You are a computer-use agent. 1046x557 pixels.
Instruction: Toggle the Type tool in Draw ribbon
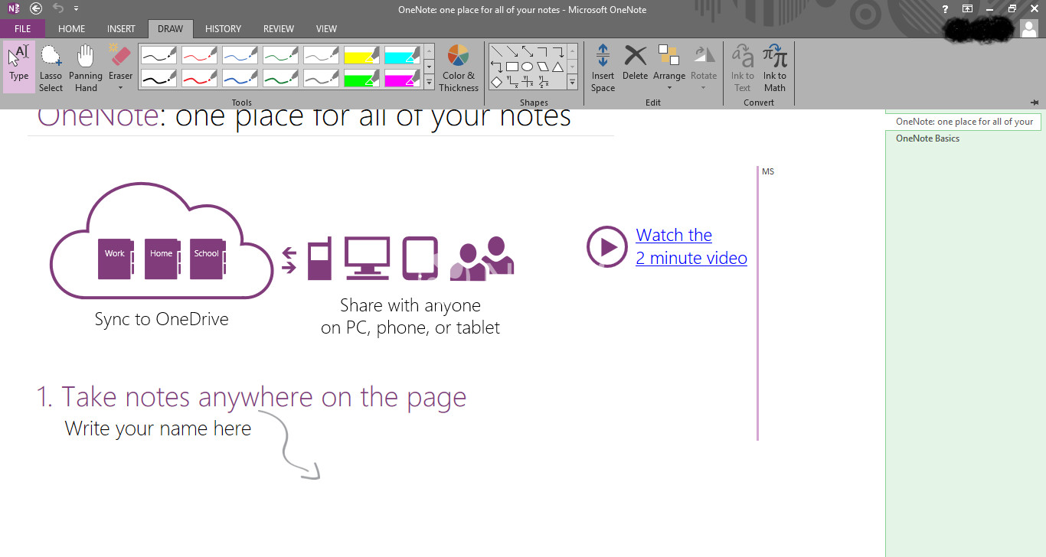pyautogui.click(x=19, y=67)
